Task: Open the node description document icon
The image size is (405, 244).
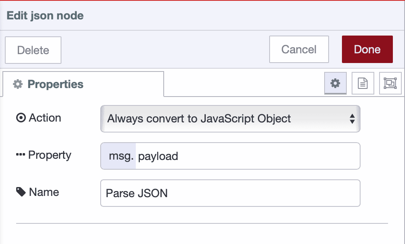Action: (x=363, y=83)
